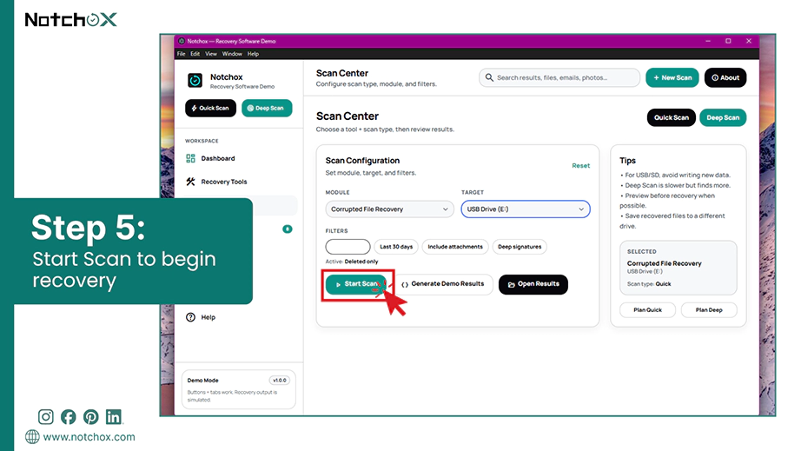Open the Module dropdown Corrupted File Recovery
801x451 pixels.
389,209
